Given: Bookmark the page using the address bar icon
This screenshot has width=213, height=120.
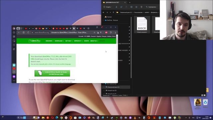Looking at the screenshot, I should 101,33.
